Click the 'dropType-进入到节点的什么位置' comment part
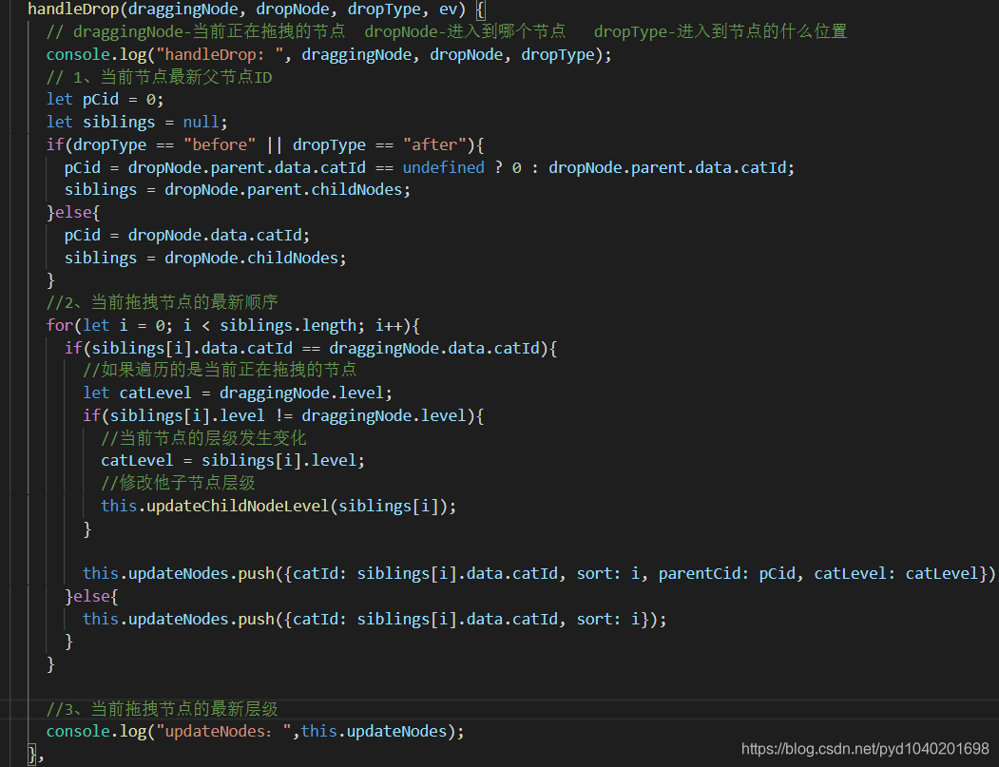 (x=720, y=31)
